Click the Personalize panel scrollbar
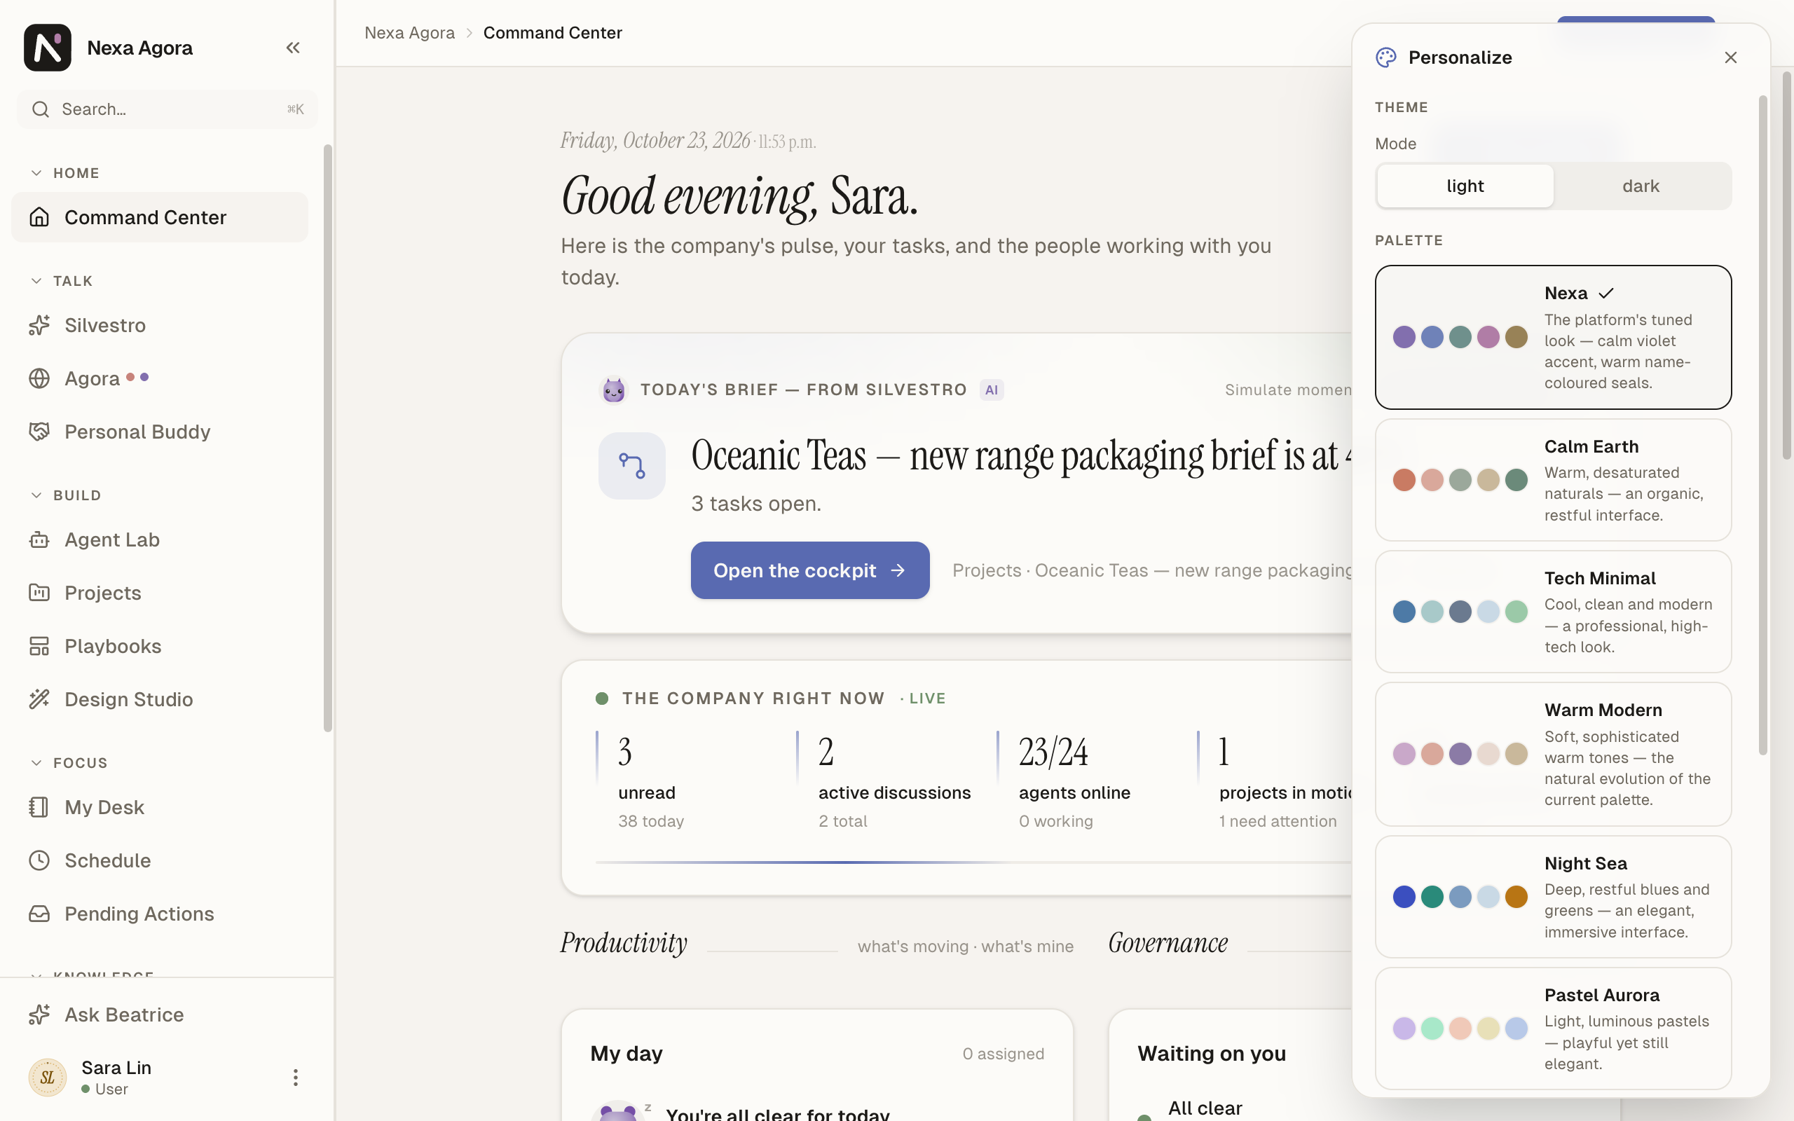 click(x=1763, y=425)
